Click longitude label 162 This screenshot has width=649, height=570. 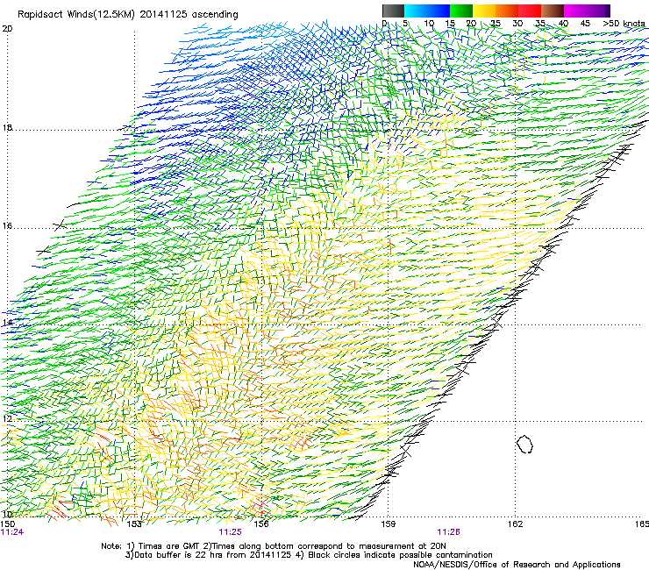click(x=515, y=524)
